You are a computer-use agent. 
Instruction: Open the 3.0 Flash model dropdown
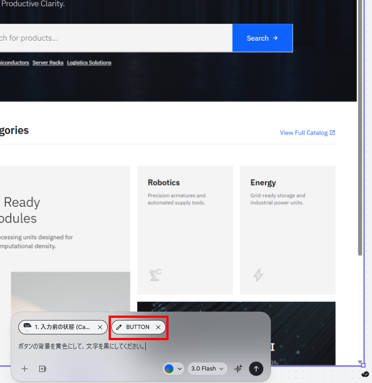pyautogui.click(x=207, y=368)
